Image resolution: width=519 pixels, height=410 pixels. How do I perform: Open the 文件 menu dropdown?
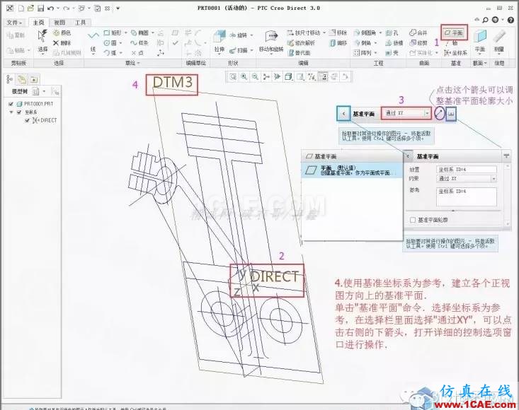[14, 23]
